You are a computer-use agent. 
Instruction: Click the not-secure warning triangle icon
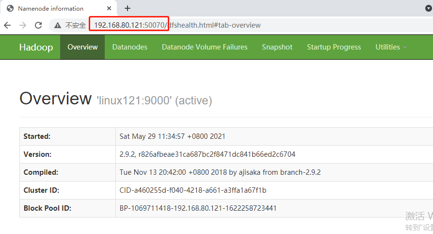pyautogui.click(x=57, y=25)
